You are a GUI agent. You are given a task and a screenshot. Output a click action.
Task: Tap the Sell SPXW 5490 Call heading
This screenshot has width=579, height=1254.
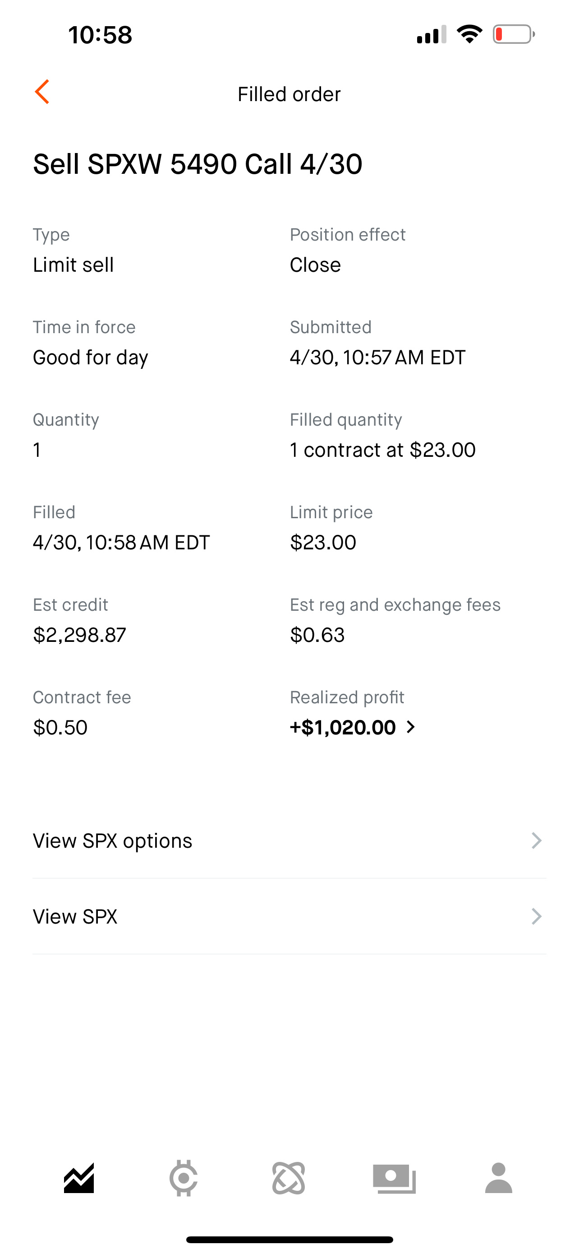pyautogui.click(x=198, y=163)
